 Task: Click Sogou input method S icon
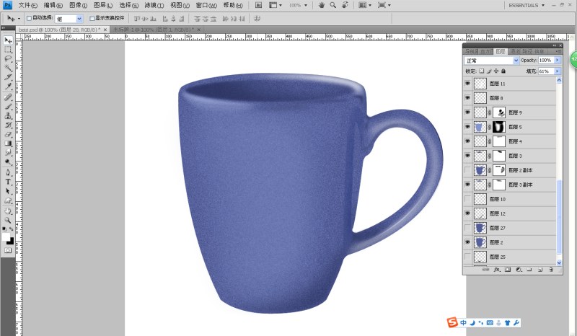[x=452, y=322]
